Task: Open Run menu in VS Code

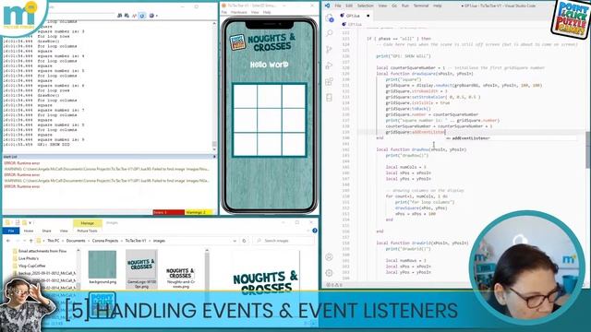Action: point(405,6)
